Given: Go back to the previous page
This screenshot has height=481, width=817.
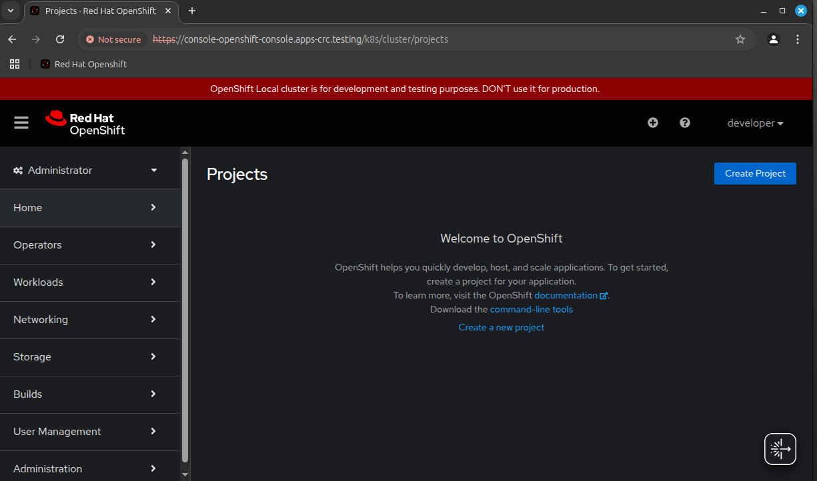Looking at the screenshot, I should [12, 39].
